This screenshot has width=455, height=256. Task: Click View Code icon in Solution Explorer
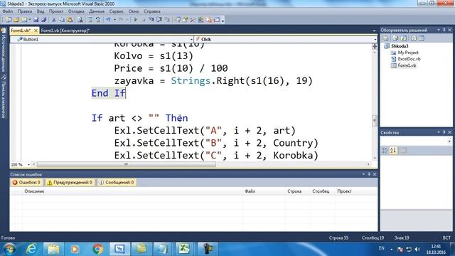tap(414, 38)
